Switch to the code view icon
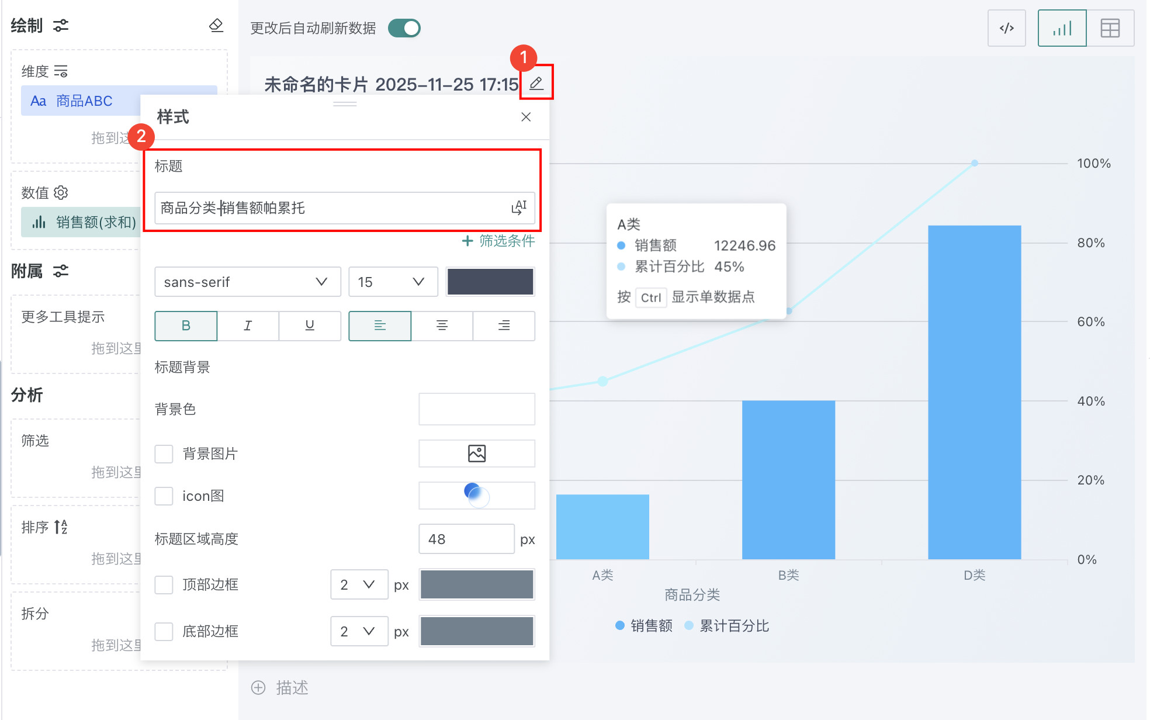The image size is (1150, 720). coord(1006,28)
